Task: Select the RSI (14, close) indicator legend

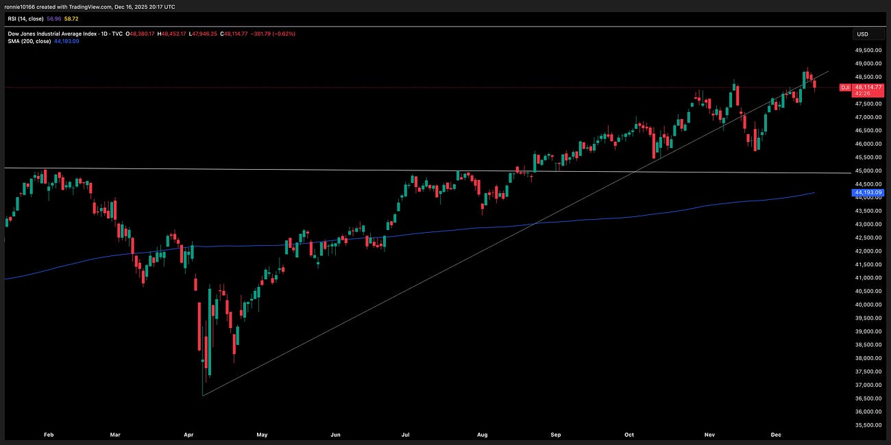Action: point(24,18)
